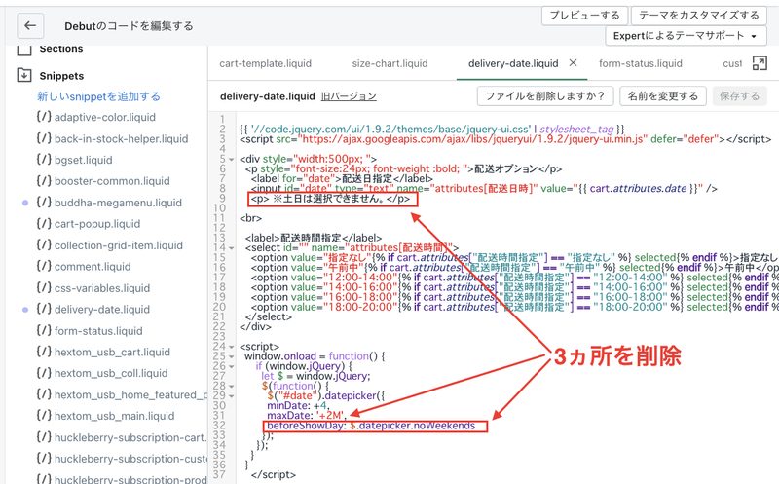Image resolution: width=779 pixels, height=484 pixels.
Task: Open the 旧バージョン link
Action: tap(349, 96)
